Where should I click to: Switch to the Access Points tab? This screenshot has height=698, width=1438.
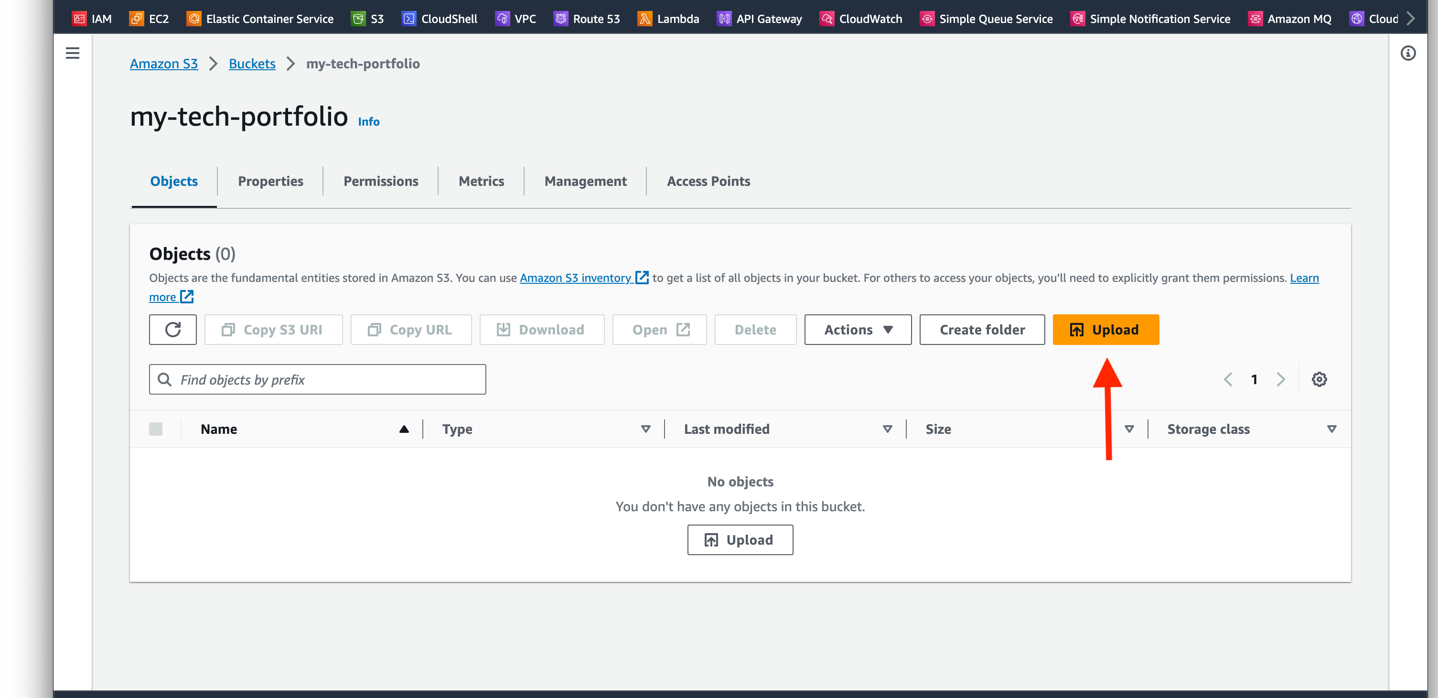[x=708, y=181]
